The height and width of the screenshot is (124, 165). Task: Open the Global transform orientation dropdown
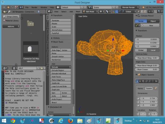pos(130,12)
